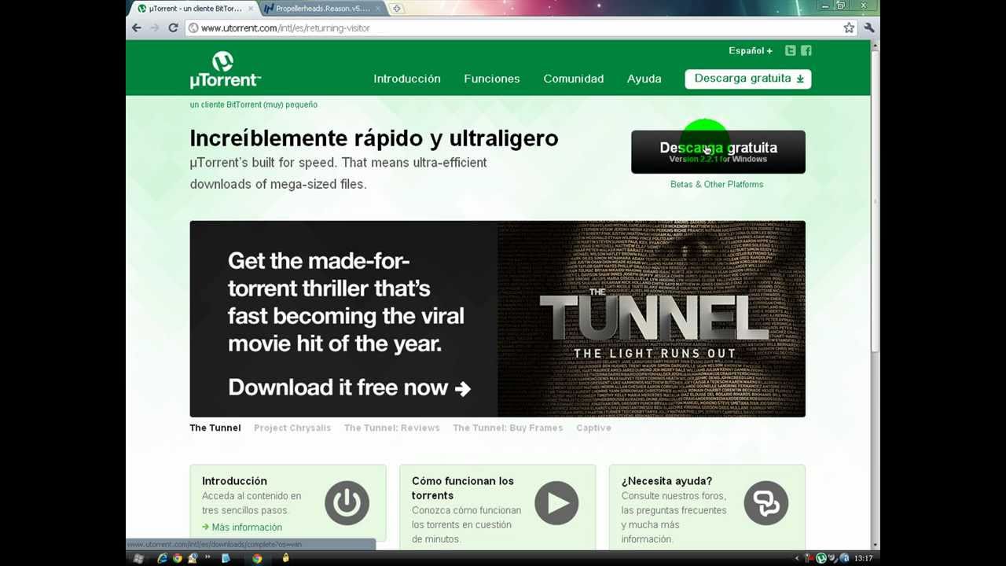Click the system clock showing 13:17

[863, 558]
